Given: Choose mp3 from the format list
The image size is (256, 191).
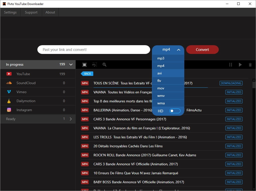Looking at the screenshot, I should tap(168, 58).
